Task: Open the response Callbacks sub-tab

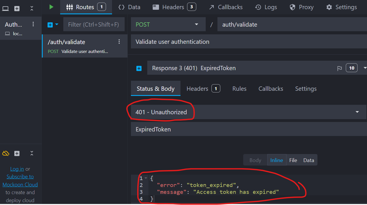Action: coord(271,89)
